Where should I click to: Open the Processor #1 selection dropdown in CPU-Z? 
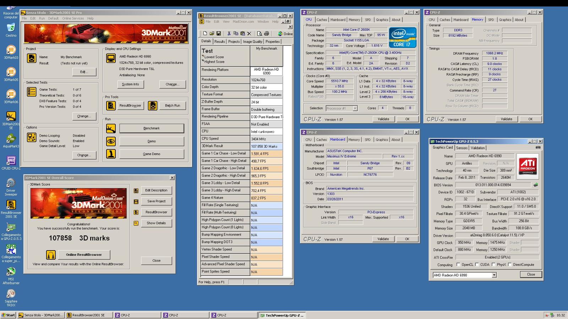pyautogui.click(x=355, y=109)
